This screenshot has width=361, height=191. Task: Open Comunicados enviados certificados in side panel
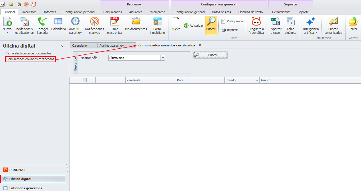(30, 59)
